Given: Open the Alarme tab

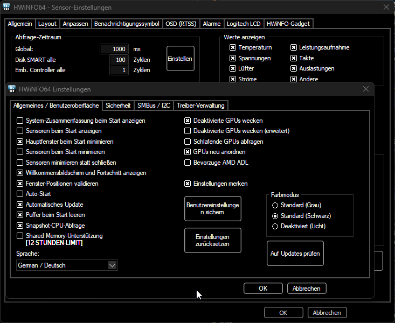Looking at the screenshot, I should (x=212, y=24).
